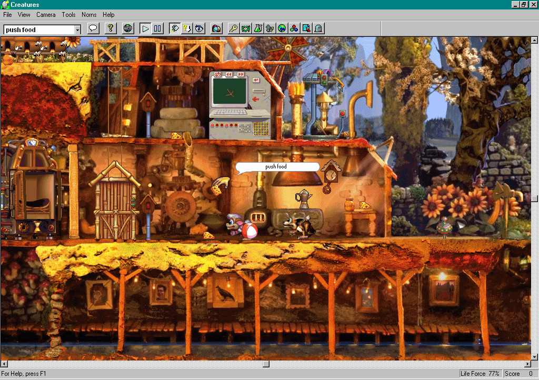Open the View menu
Screen dimensions: 539x380
(24, 15)
